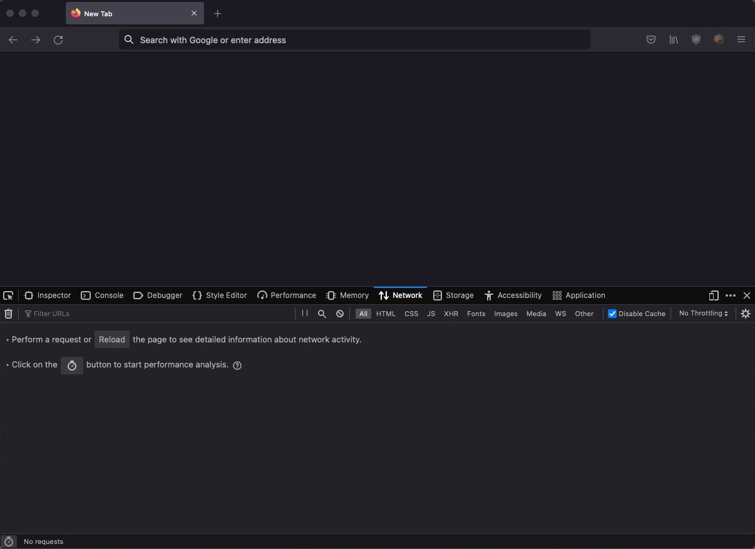
Task: Close the New Tab tab
Action: [194, 13]
